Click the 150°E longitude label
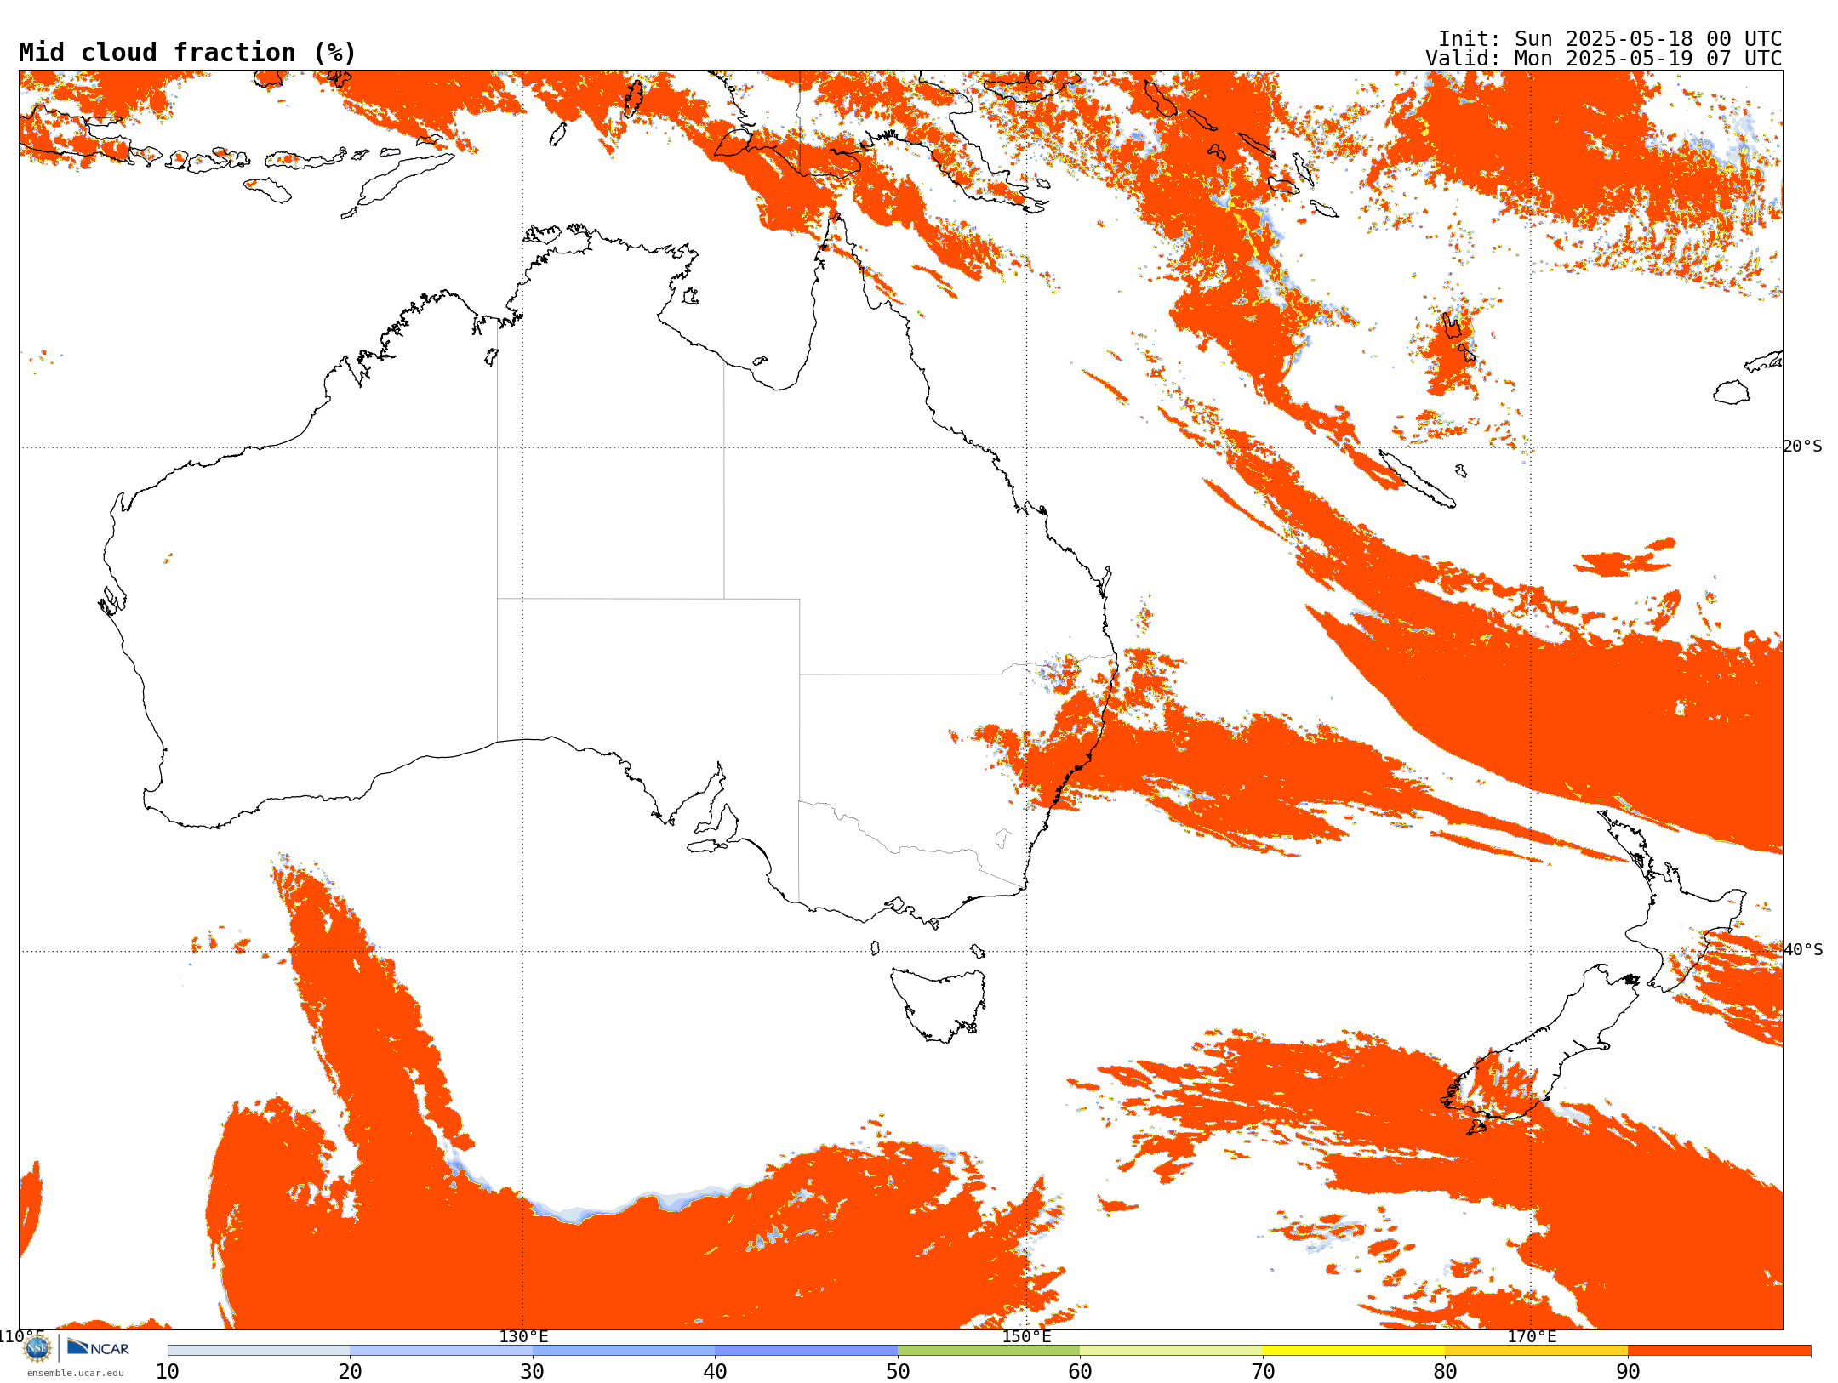The width and height of the screenshot is (1838, 1383). (1026, 1336)
